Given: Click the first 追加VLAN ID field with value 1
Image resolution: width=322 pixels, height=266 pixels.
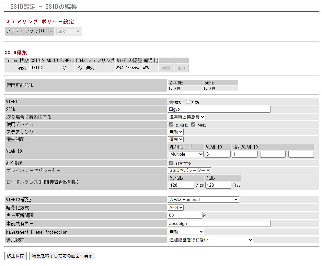Looking at the screenshot, I should tap(245, 154).
